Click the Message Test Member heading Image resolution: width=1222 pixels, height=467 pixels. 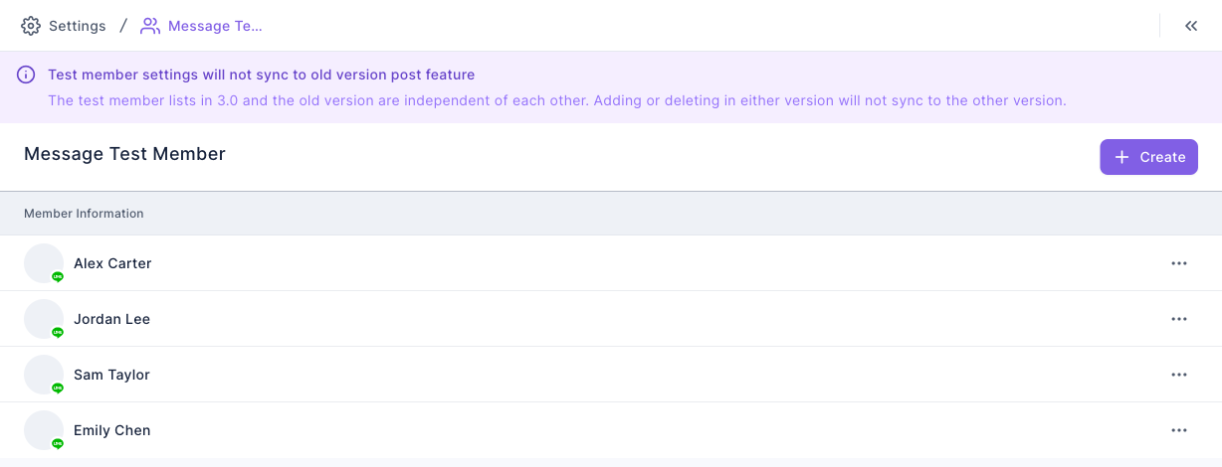(x=124, y=154)
